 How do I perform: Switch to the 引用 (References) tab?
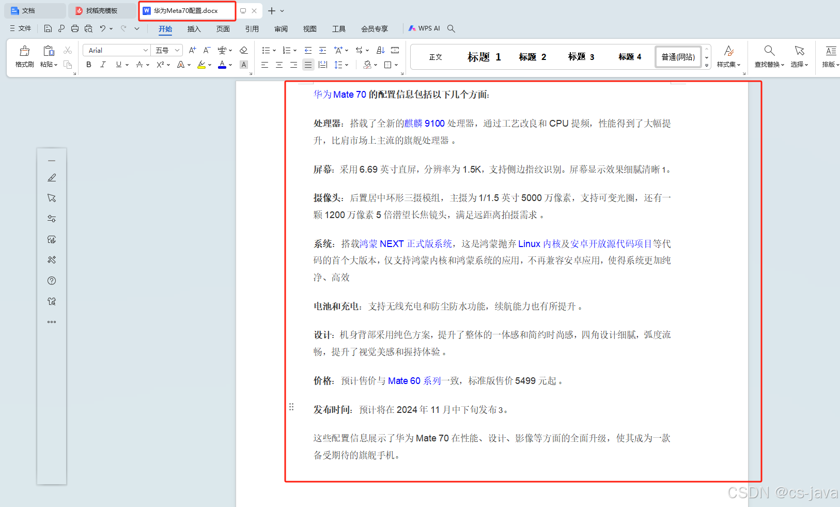tap(252, 29)
